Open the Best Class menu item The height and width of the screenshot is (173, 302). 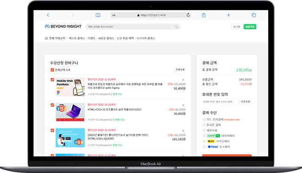[x=77, y=38]
